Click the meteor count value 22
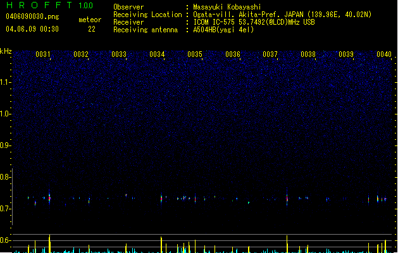The image size is (398, 253). pyautogui.click(x=92, y=29)
